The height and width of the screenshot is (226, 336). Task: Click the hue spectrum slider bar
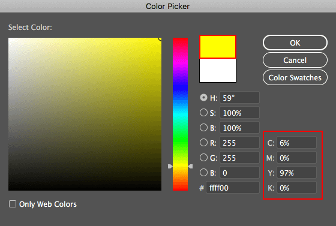coord(180,114)
